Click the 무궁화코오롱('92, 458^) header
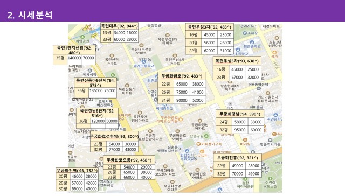 pyautogui.click(x=129, y=160)
